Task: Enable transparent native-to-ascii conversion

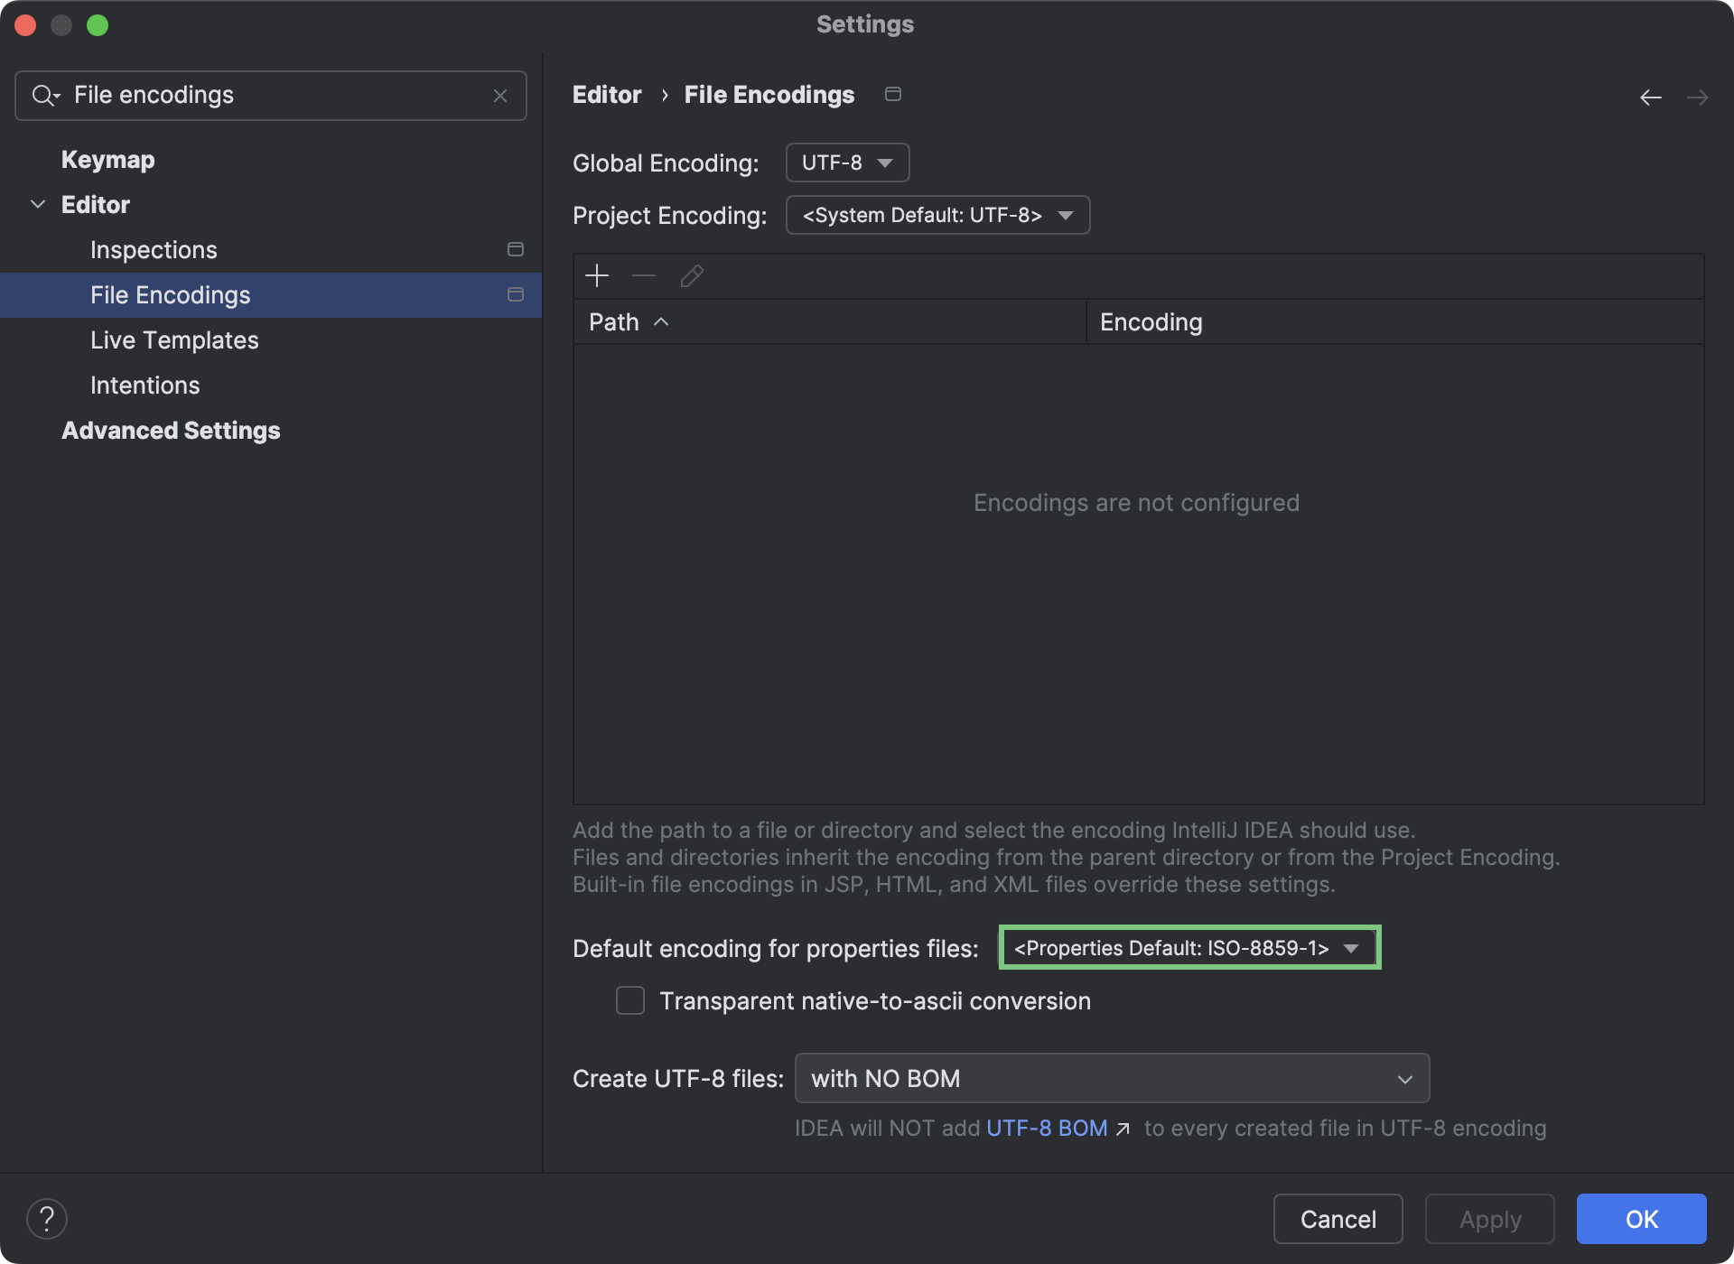Action: click(629, 1000)
